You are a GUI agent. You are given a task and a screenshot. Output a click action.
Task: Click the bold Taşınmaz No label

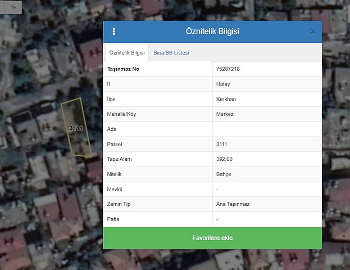(123, 69)
